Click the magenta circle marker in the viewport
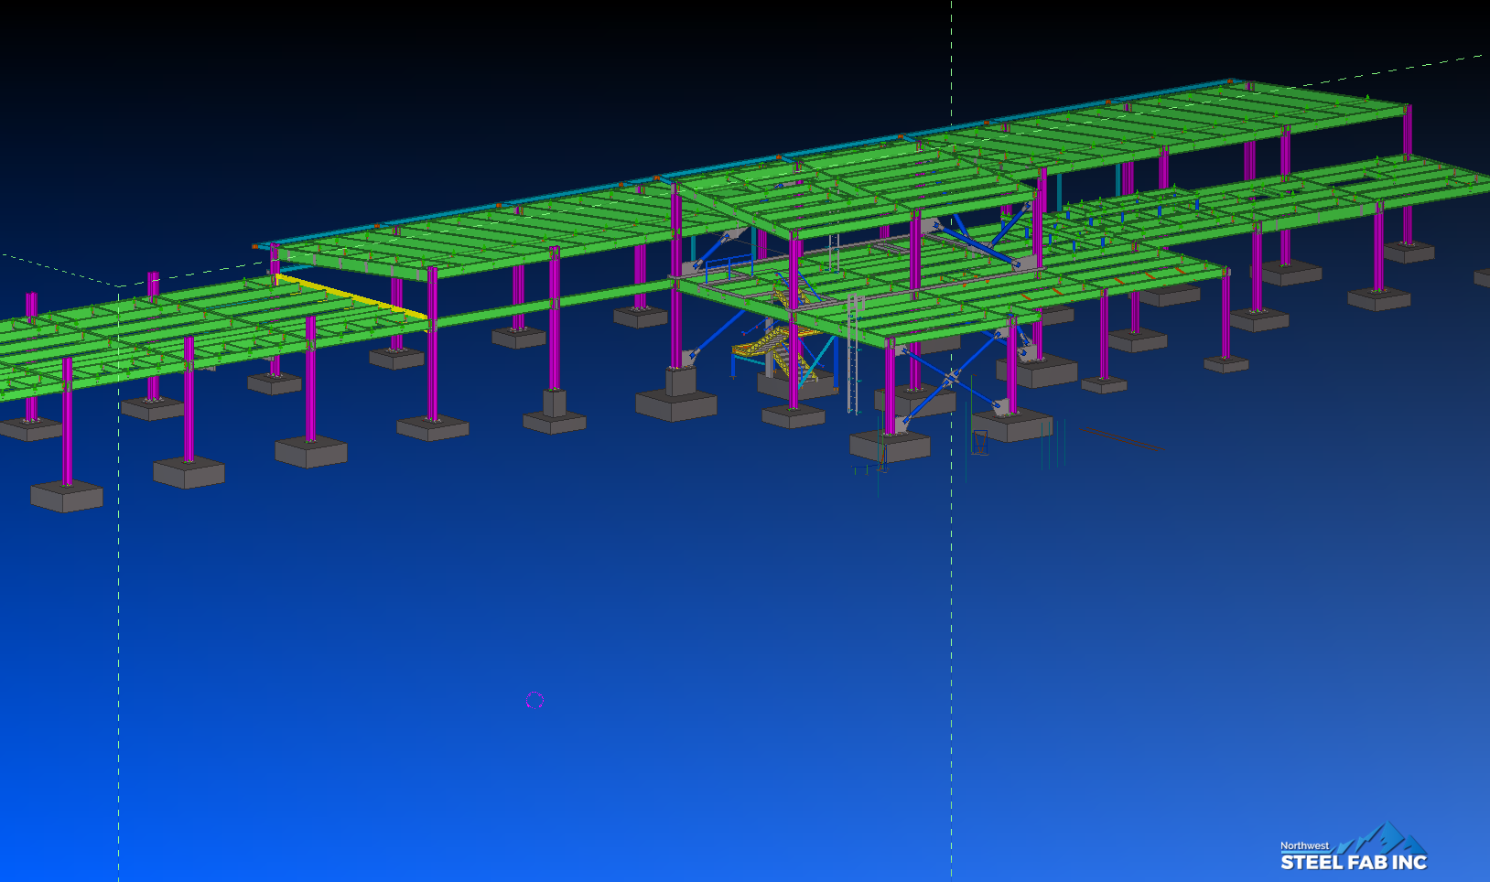The height and width of the screenshot is (882, 1490). pos(534,700)
